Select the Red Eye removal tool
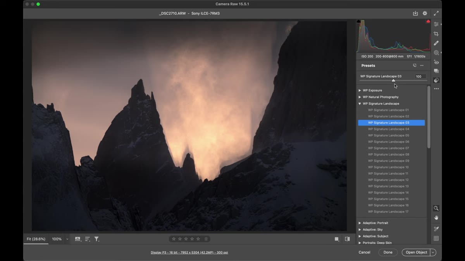465x261 pixels. [436, 62]
